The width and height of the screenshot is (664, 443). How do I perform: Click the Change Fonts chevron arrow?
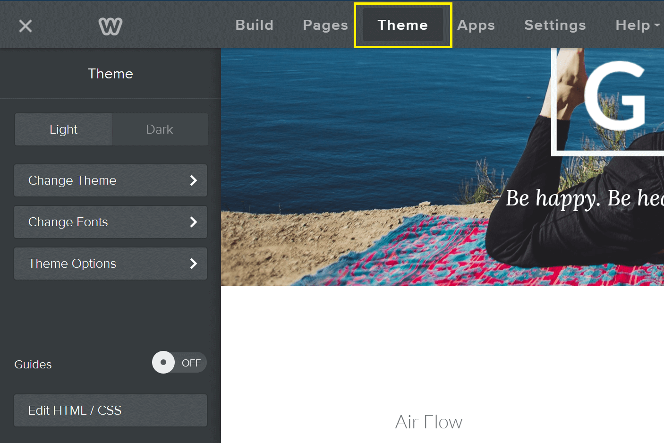[x=193, y=222]
